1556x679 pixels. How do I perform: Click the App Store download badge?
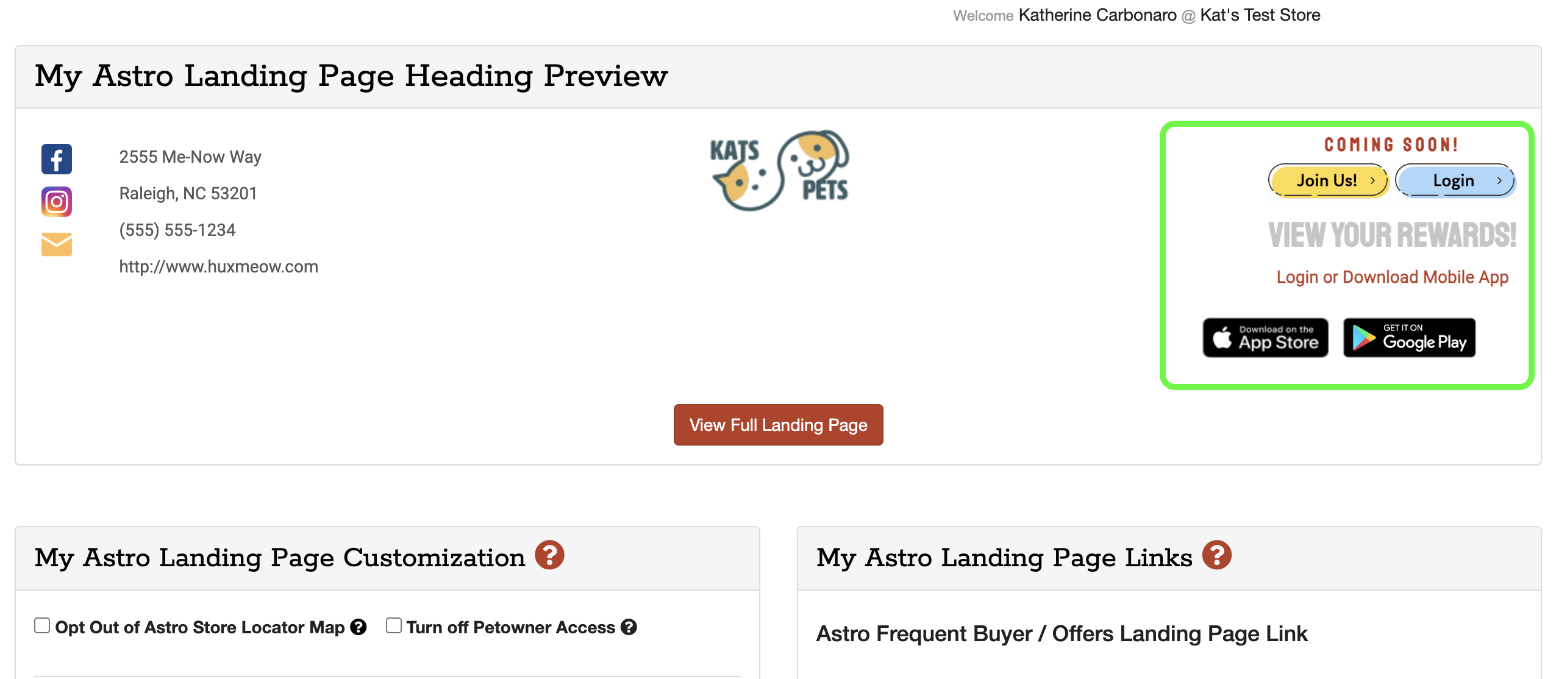[1265, 338]
